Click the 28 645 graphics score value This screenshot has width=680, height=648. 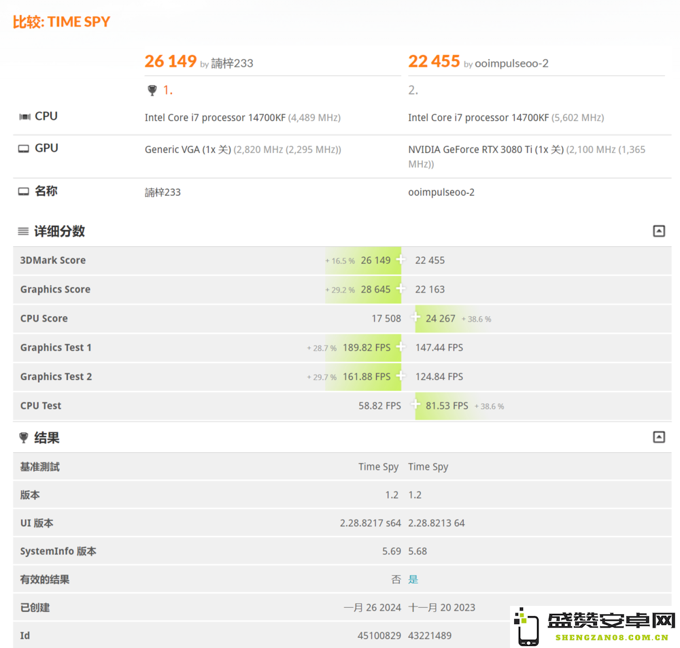[x=375, y=289]
